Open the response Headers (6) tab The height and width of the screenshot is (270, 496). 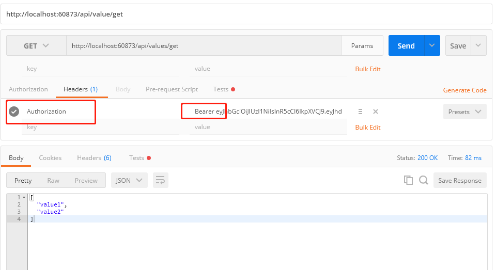click(94, 158)
